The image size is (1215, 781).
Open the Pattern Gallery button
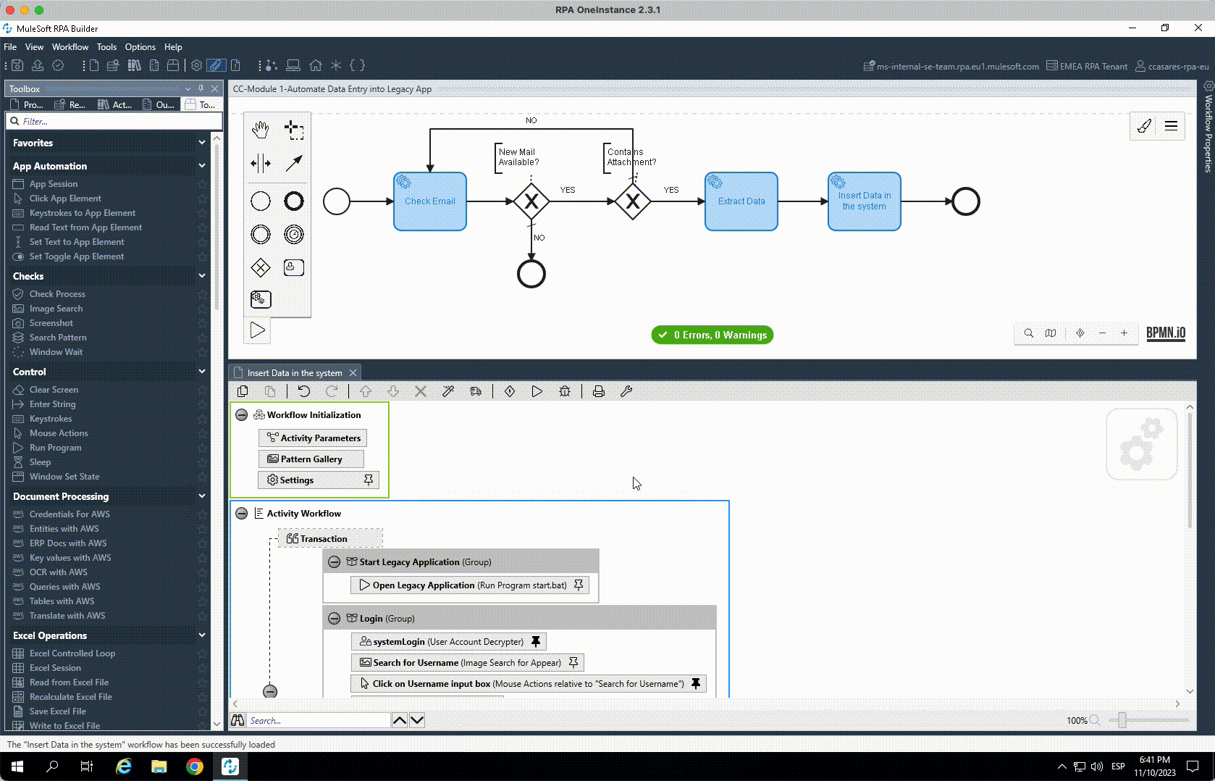(x=311, y=459)
